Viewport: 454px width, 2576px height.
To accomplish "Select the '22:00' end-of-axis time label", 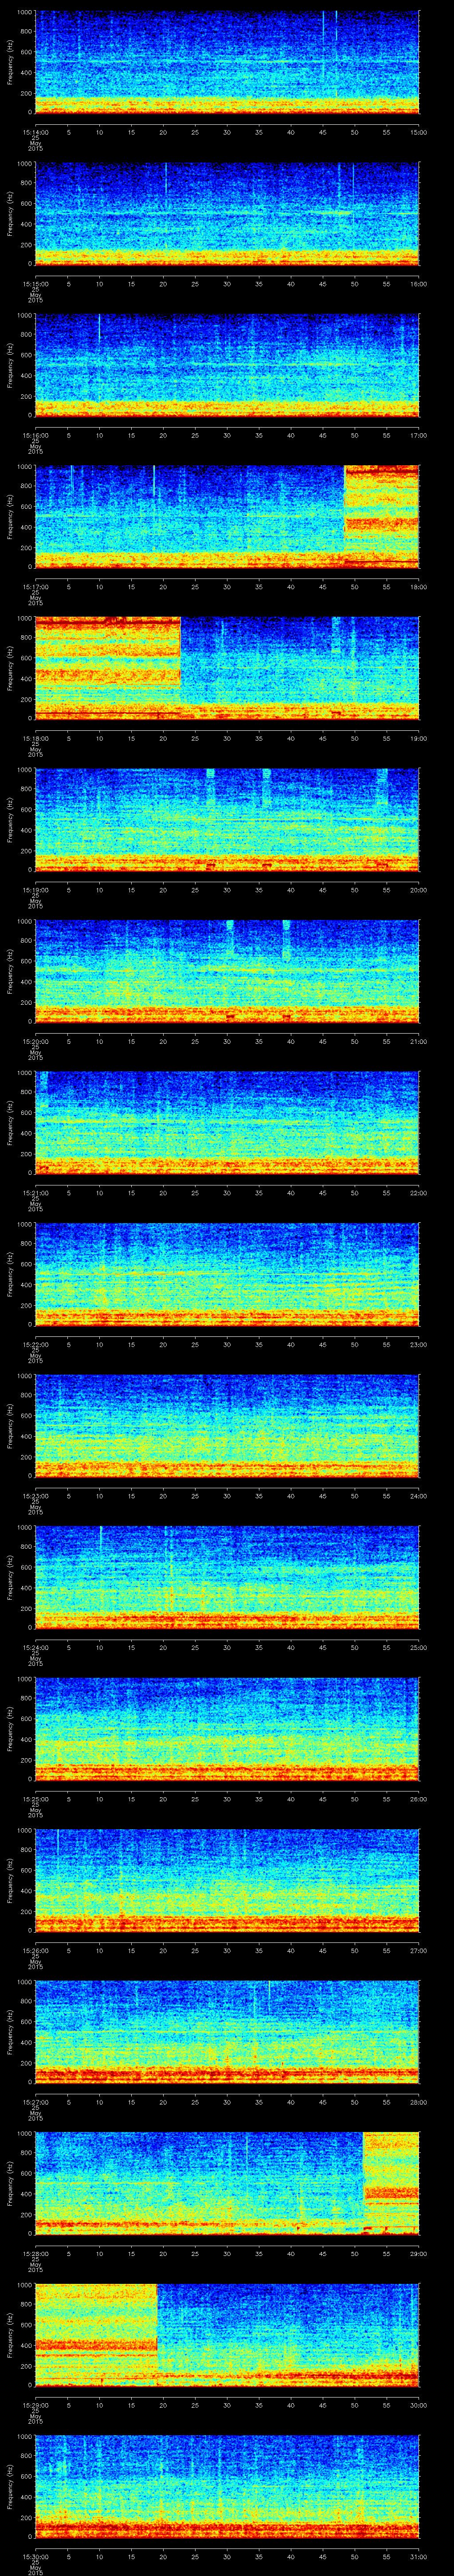I will click(419, 1194).
